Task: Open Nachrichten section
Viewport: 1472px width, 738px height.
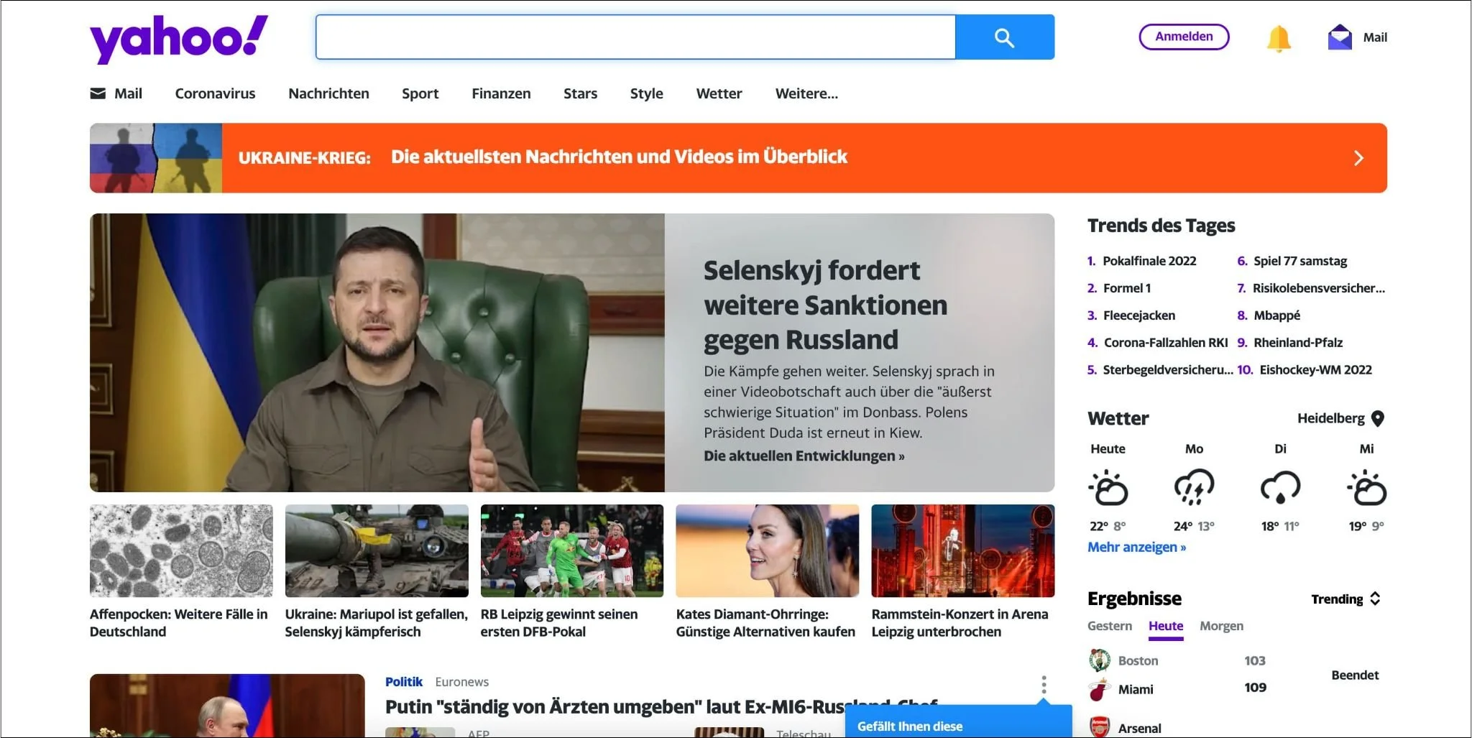Action: [328, 93]
